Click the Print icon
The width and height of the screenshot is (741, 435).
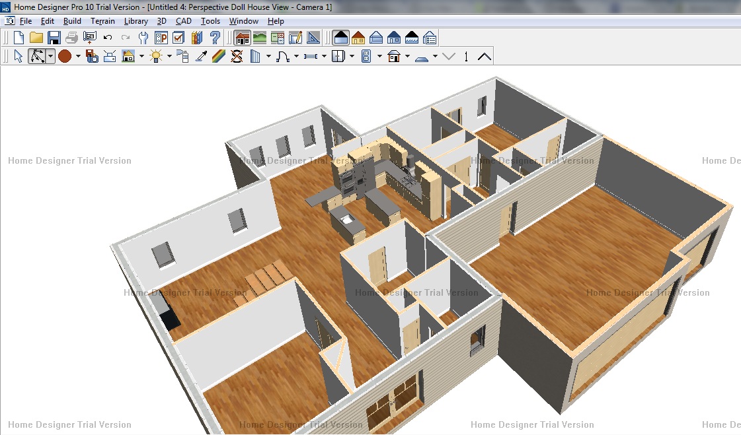point(71,38)
